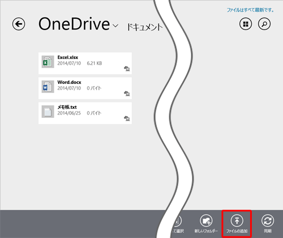Click online-only status icon on メモ帳.txt

pyautogui.click(x=127, y=118)
